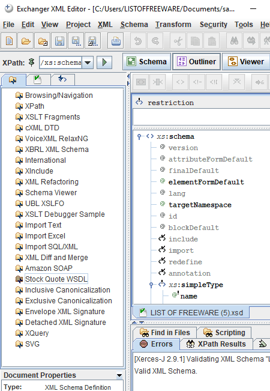The height and width of the screenshot is (391, 270).
Task: Collapse the Document Properties panel arrow
Action: 119,375
